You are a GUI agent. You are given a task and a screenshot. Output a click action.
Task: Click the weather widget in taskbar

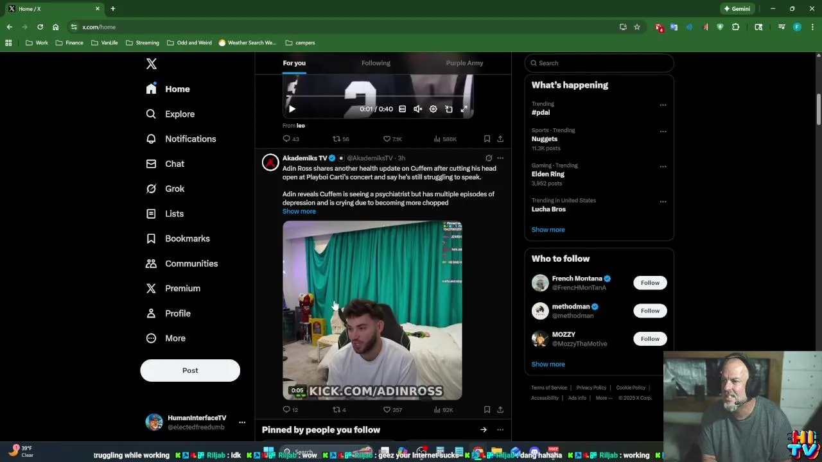pos(21,451)
